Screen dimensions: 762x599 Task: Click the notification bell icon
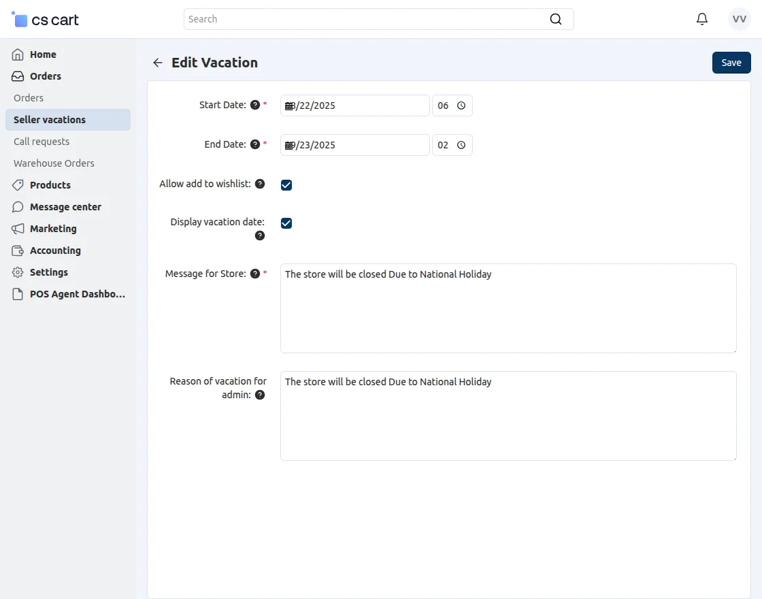[702, 19]
